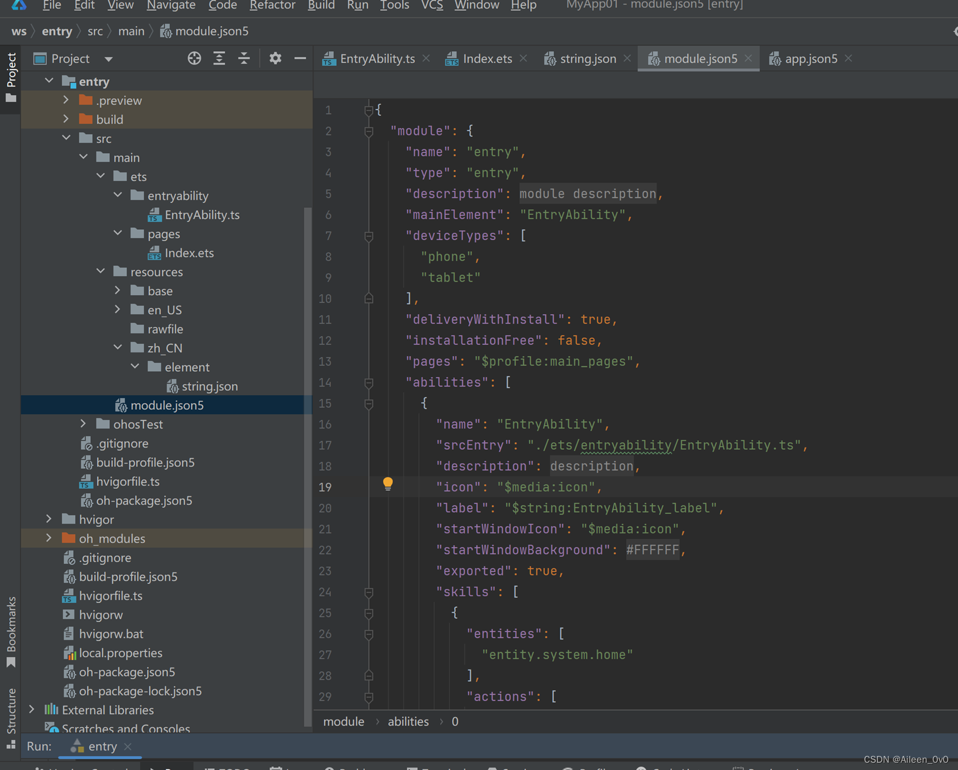The height and width of the screenshot is (770, 958).
Task: Click the Collapse All icon in Project panel
Action: point(244,59)
